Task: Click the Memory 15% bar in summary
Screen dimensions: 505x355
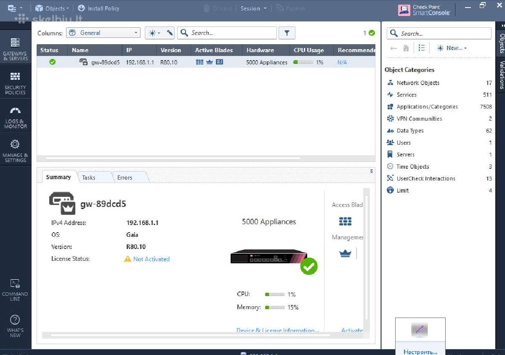Action: [x=275, y=307]
